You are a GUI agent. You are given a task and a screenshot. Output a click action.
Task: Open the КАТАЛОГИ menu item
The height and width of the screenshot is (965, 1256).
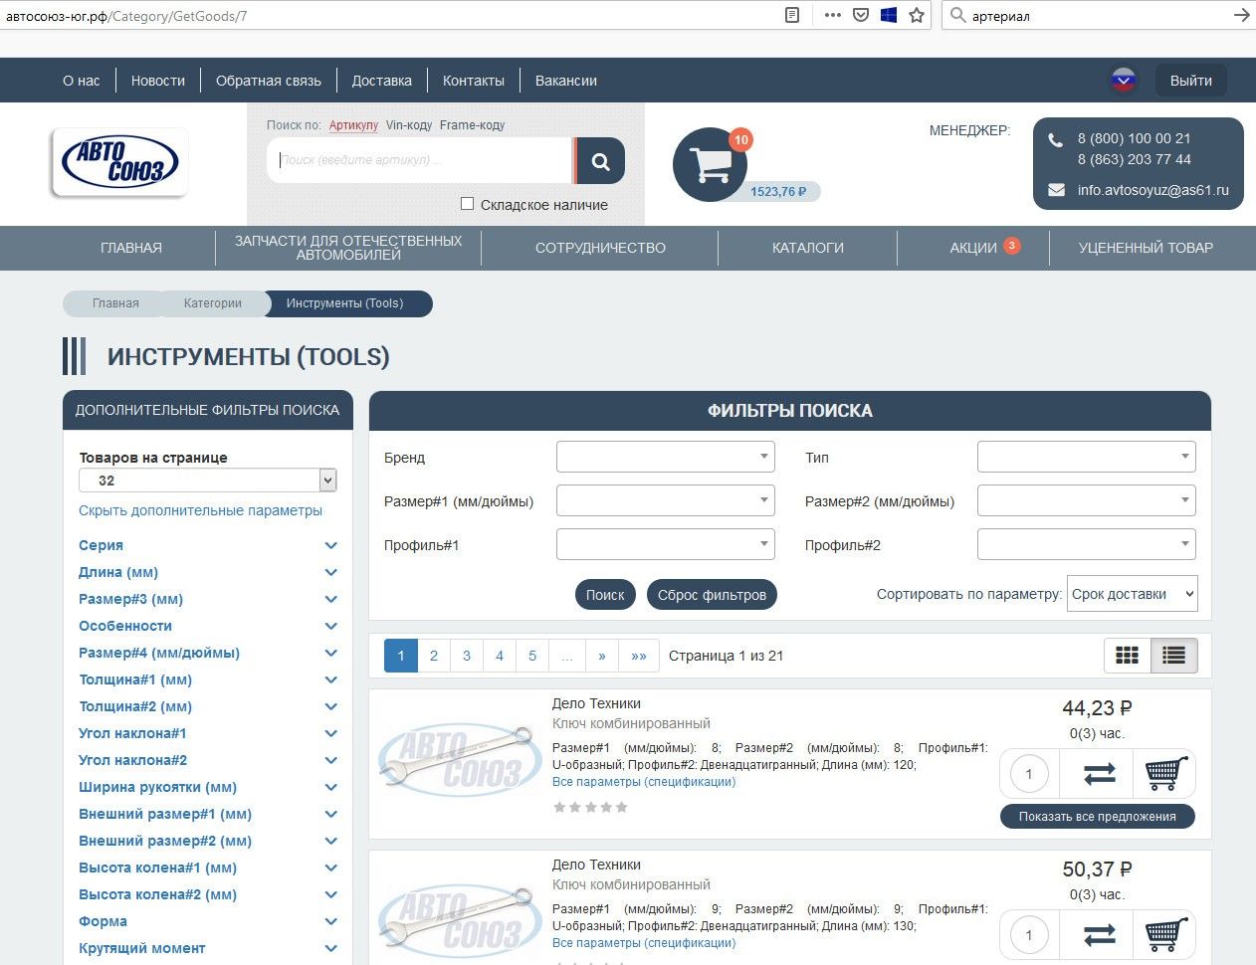tap(807, 248)
